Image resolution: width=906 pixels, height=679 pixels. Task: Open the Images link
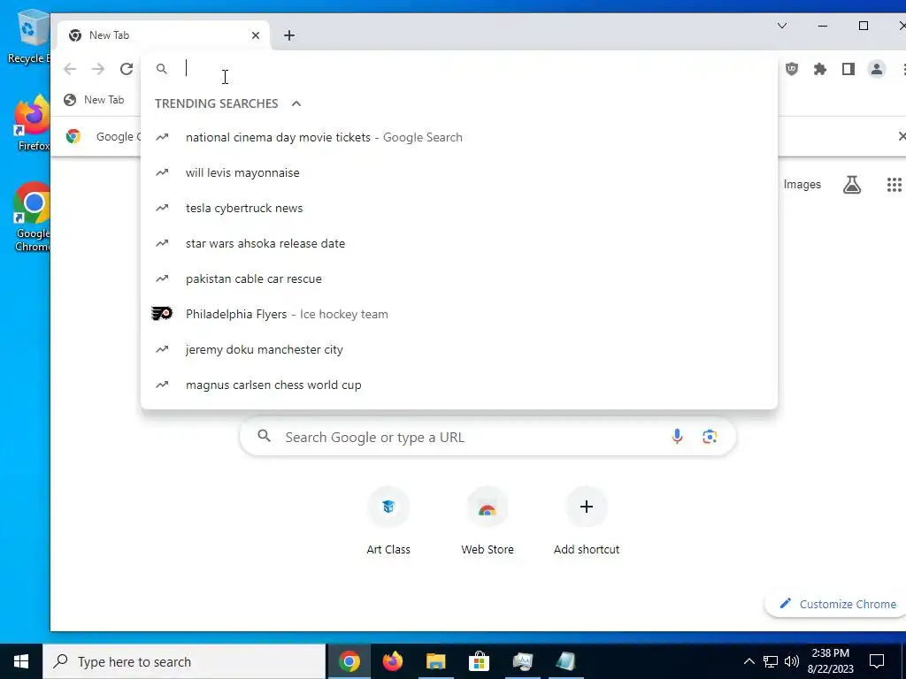click(x=802, y=185)
